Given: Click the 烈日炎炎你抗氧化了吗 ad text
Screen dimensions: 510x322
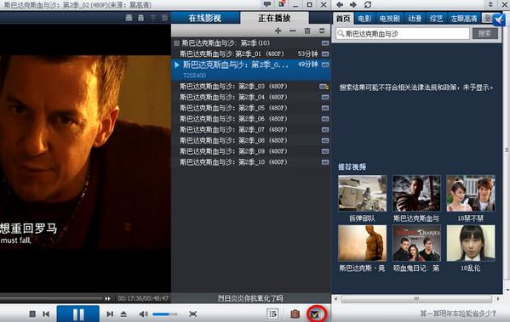Looking at the screenshot, I should (x=250, y=298).
